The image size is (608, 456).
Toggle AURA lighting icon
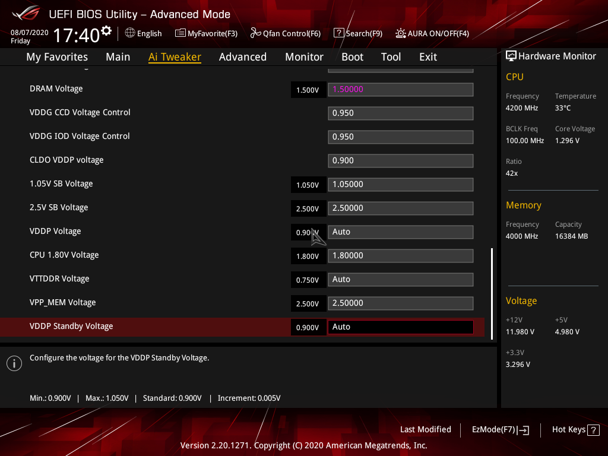click(x=401, y=33)
